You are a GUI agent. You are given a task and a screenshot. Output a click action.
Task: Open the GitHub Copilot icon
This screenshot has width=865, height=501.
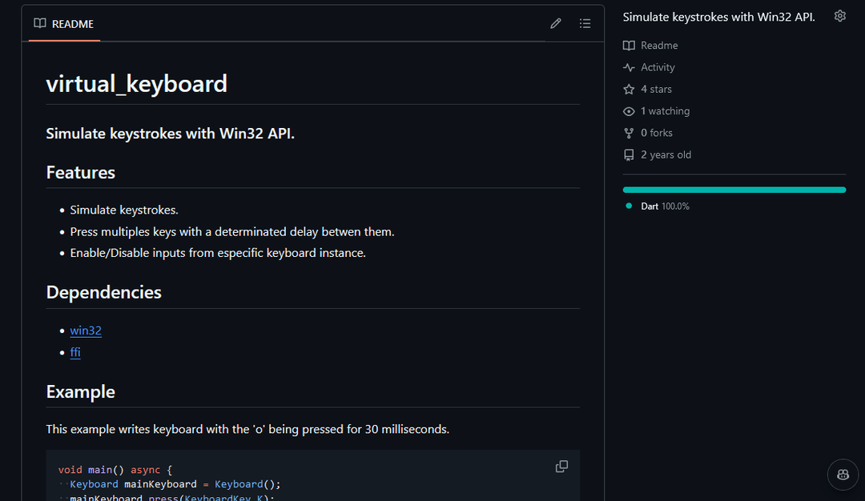pyautogui.click(x=843, y=475)
